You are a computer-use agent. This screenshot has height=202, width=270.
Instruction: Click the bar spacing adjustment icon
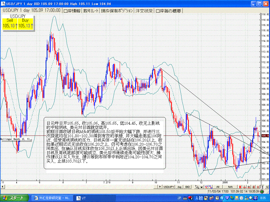[x=244, y=187]
